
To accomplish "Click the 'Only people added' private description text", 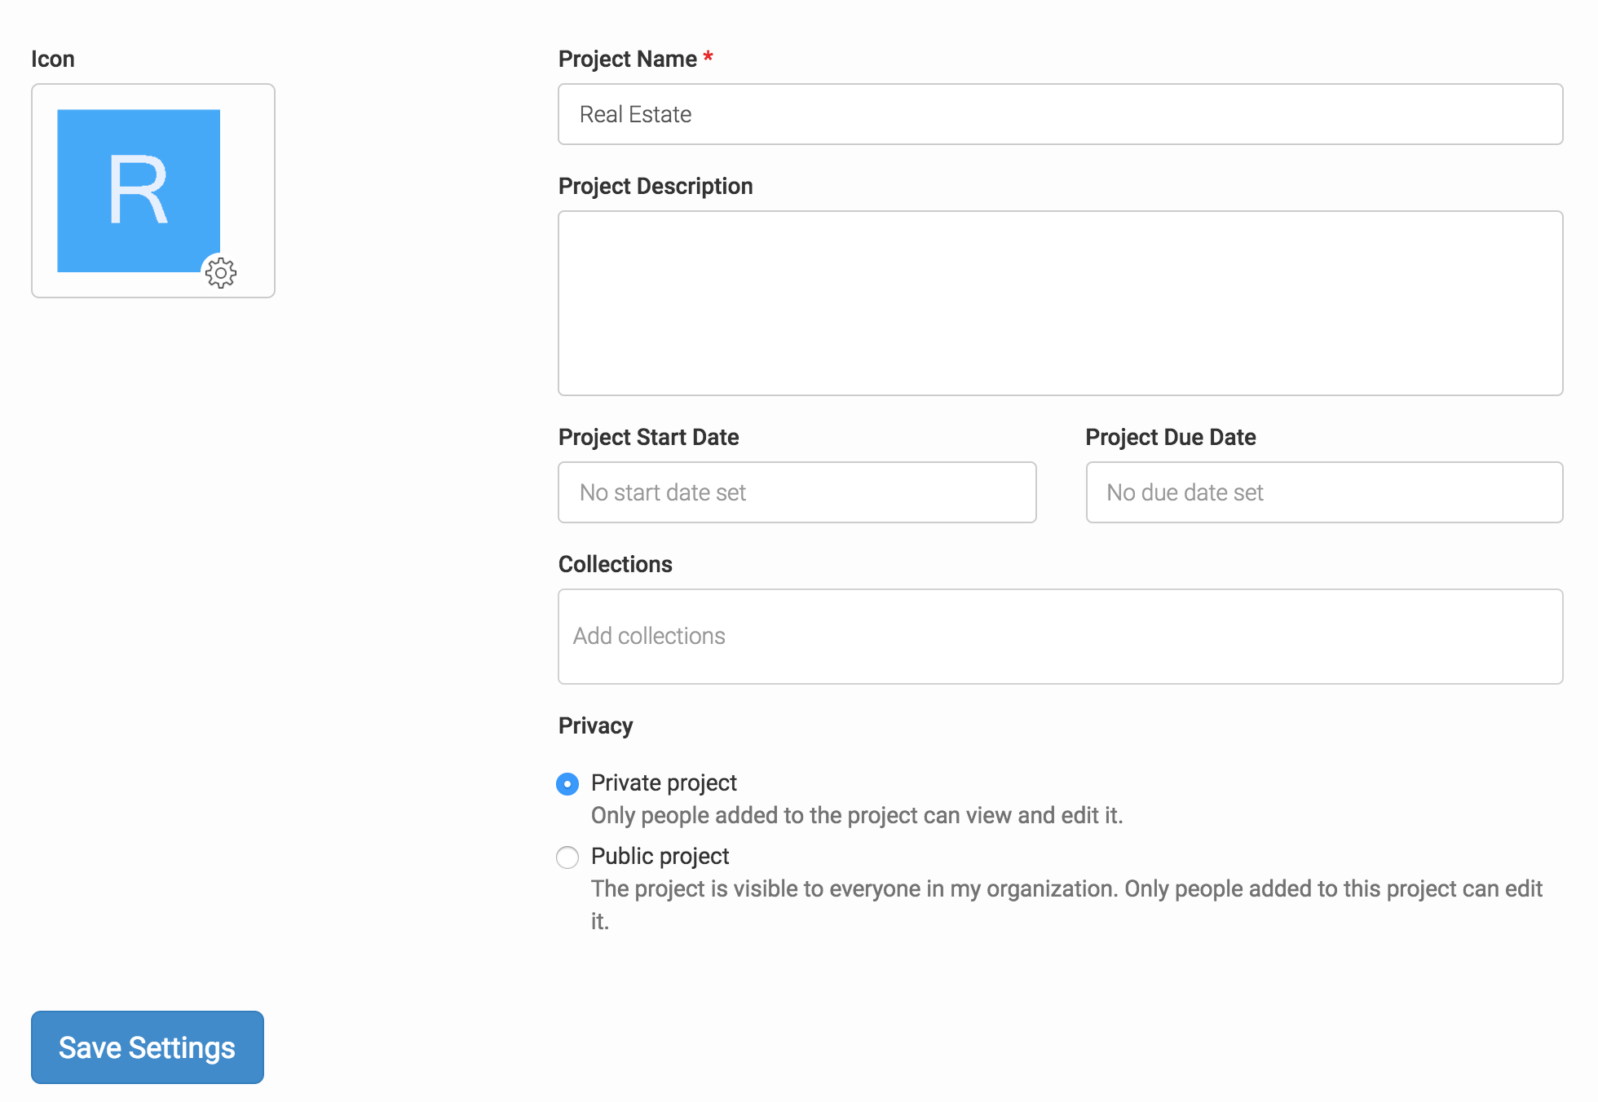I will pos(856,815).
